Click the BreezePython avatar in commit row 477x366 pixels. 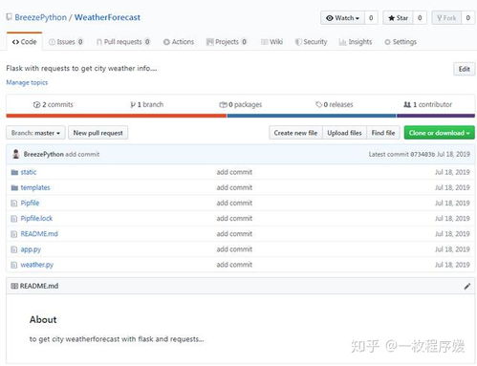click(15, 154)
